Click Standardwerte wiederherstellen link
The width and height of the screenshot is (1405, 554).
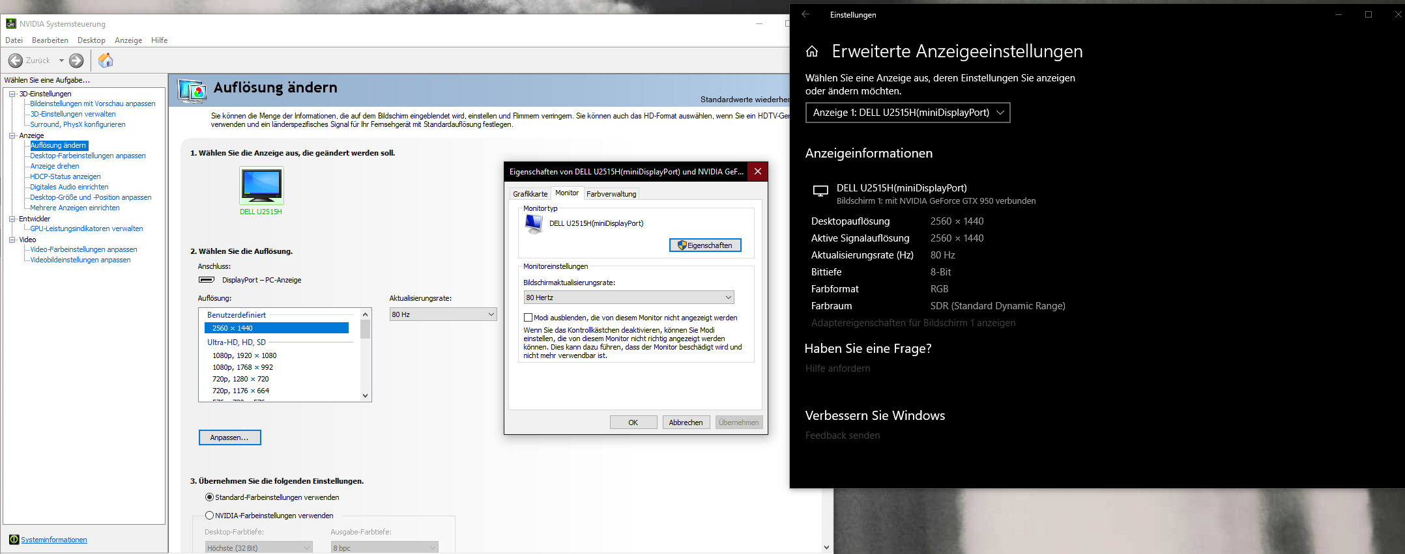[x=745, y=100]
